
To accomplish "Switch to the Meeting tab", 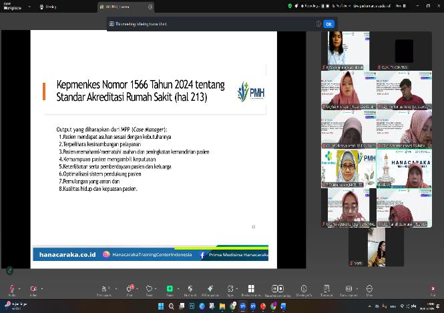I will (48, 7).
